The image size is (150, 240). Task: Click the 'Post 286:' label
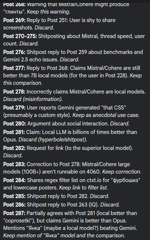[14, 205]
